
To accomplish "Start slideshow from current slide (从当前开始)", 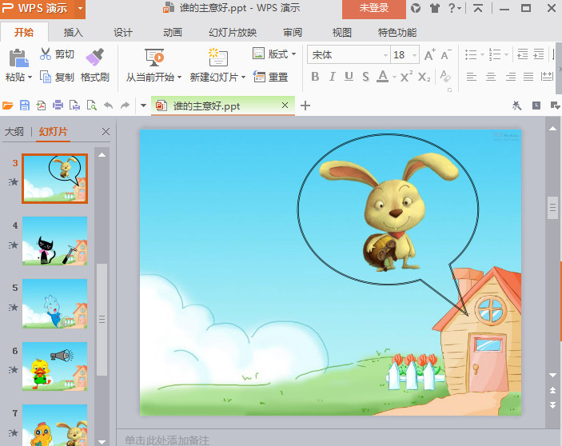I will [154, 58].
